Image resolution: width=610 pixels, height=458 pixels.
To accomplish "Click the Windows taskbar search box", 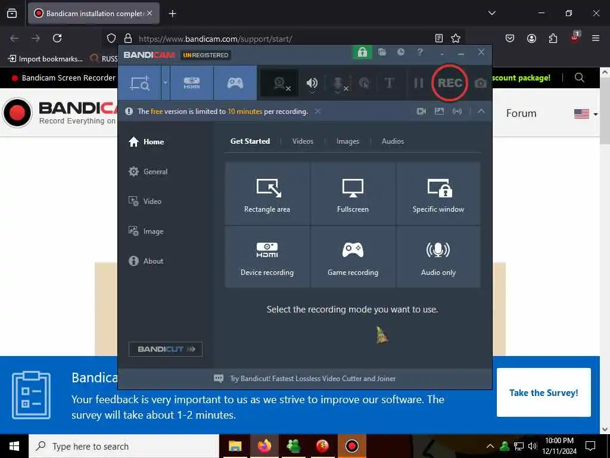I will coord(124,446).
